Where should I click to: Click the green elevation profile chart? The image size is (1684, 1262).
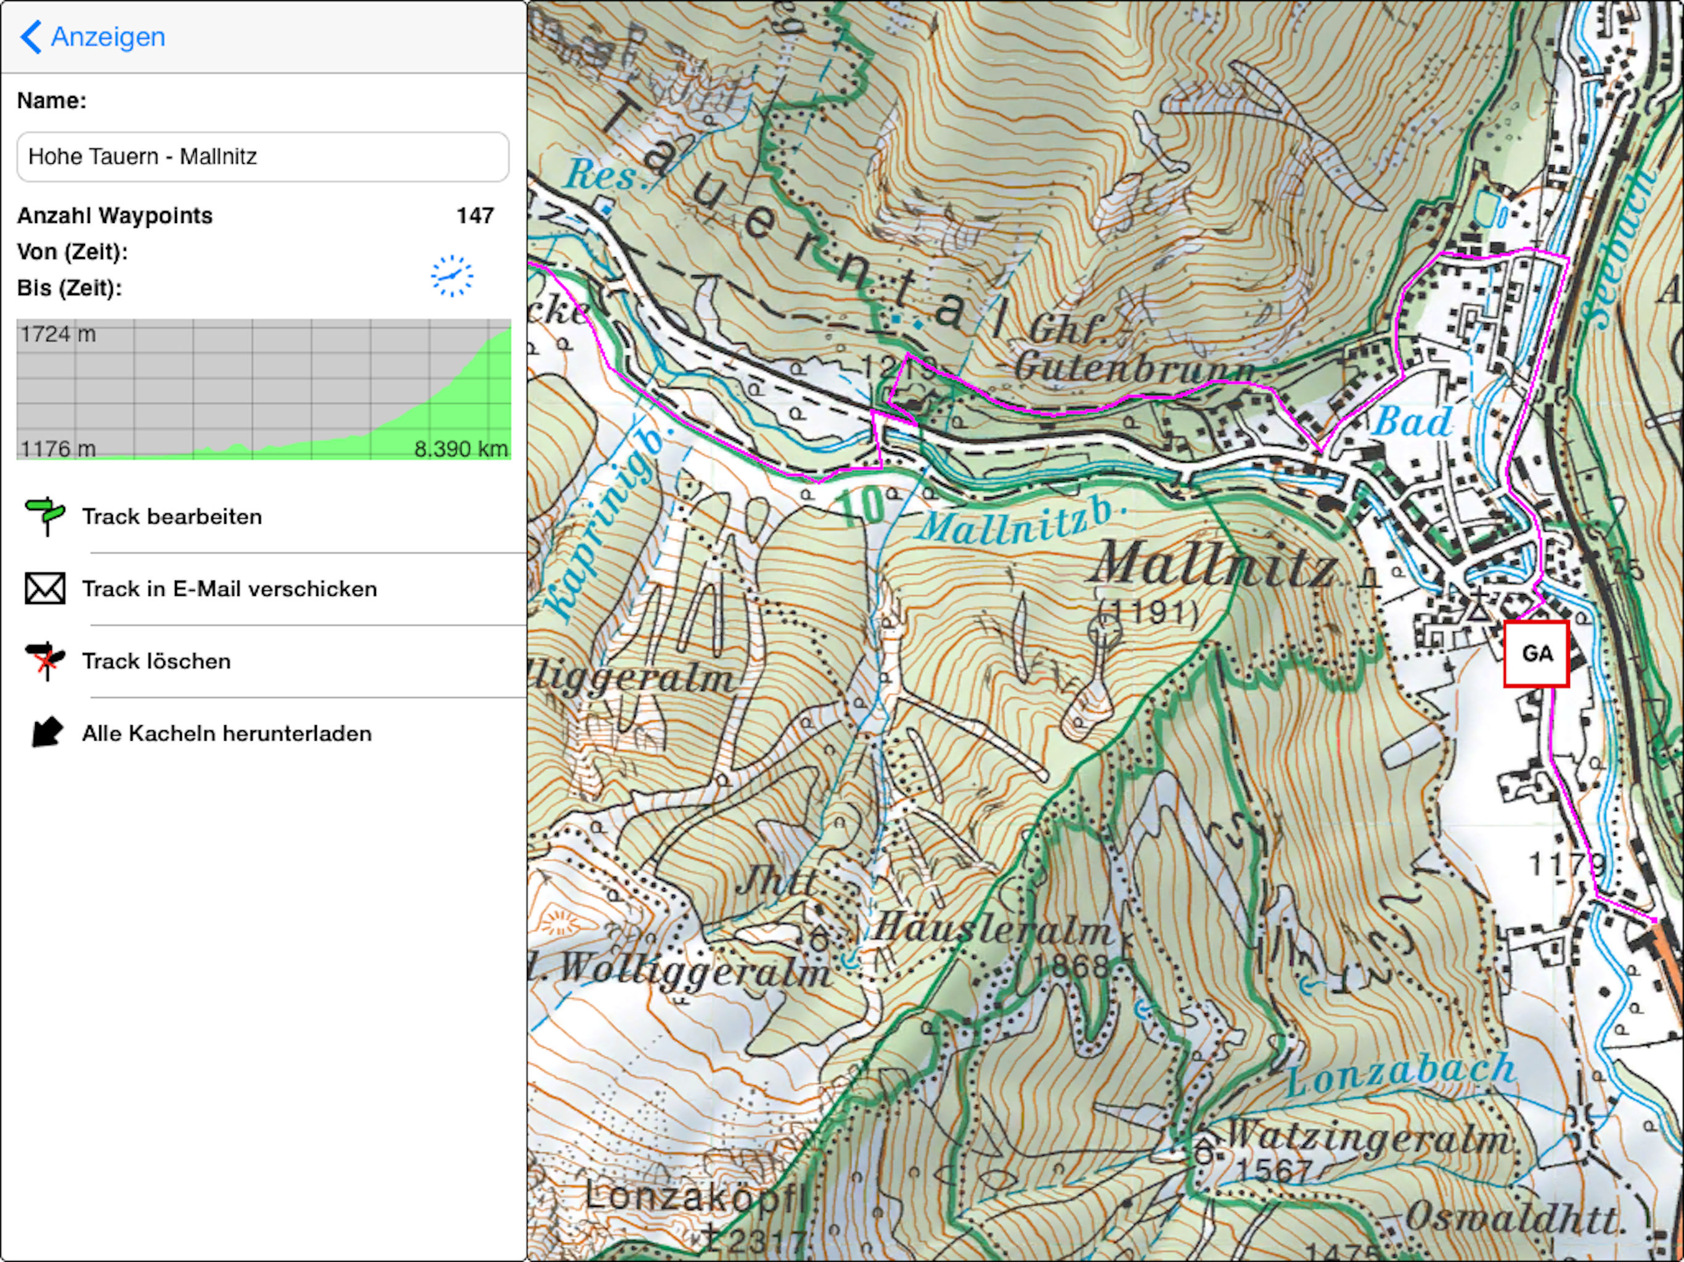point(263,389)
